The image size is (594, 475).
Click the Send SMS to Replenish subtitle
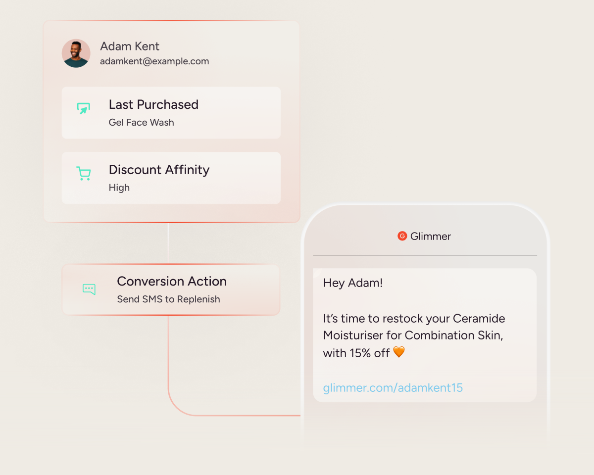169,299
